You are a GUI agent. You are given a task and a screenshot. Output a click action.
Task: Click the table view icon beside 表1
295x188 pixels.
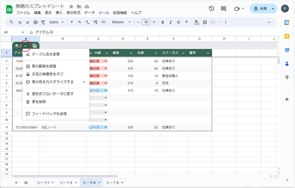pos(34,46)
